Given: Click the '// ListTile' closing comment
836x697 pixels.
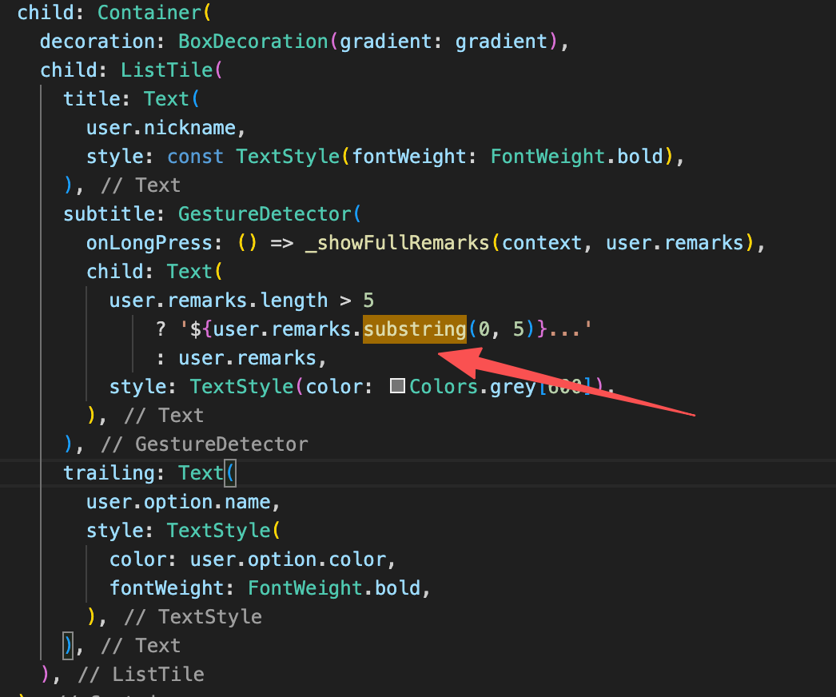Looking at the screenshot, I should pos(141,675).
